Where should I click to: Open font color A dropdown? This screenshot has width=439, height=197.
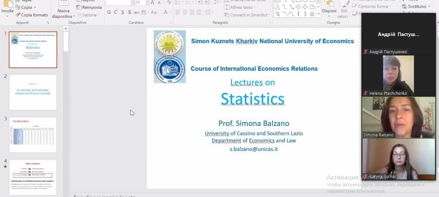point(167,12)
